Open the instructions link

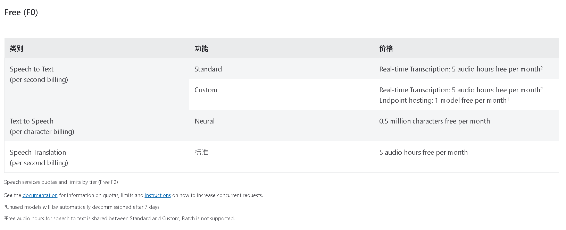tap(158, 195)
